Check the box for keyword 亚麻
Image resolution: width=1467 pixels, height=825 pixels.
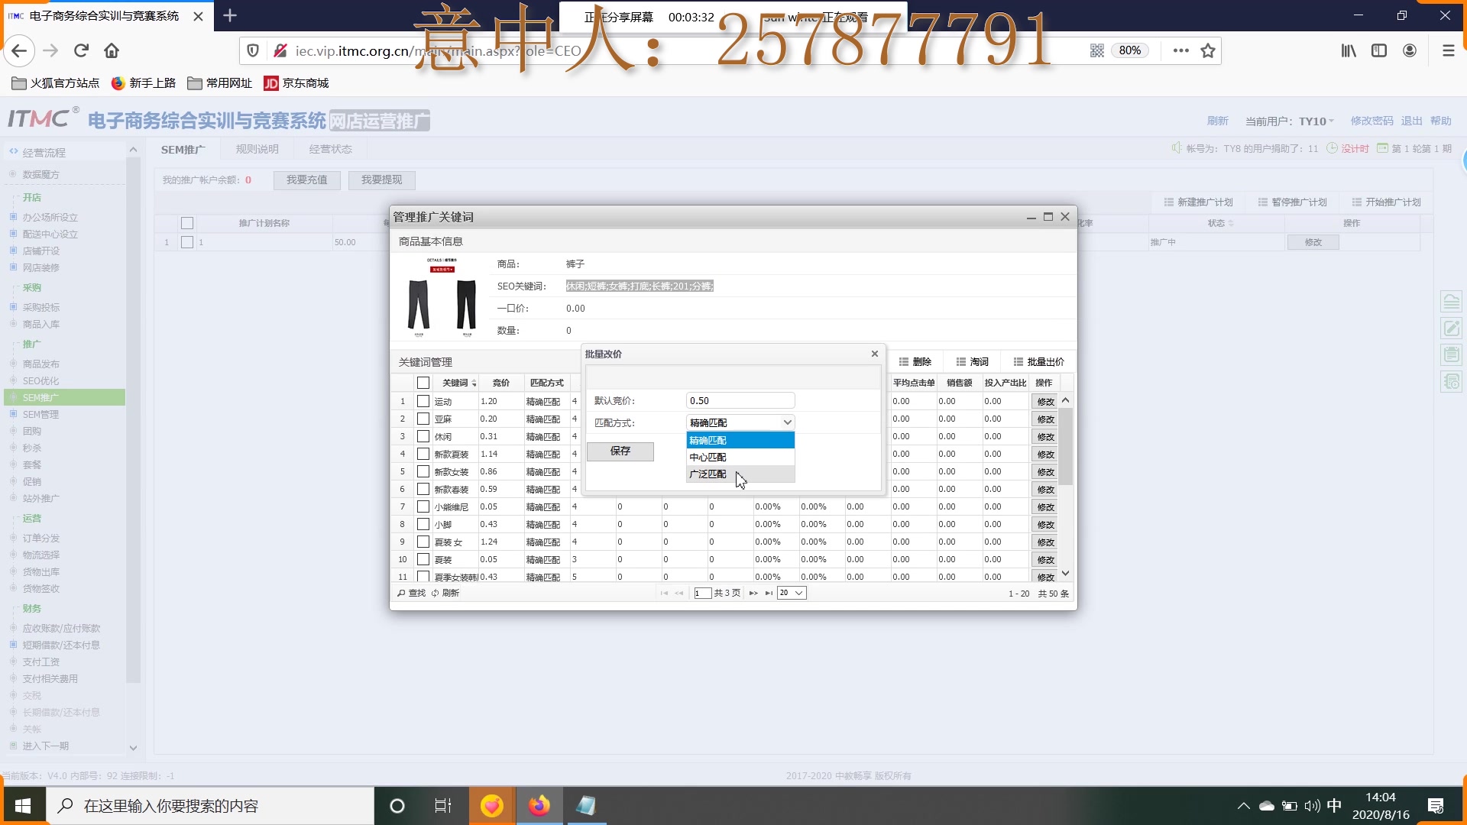[423, 419]
